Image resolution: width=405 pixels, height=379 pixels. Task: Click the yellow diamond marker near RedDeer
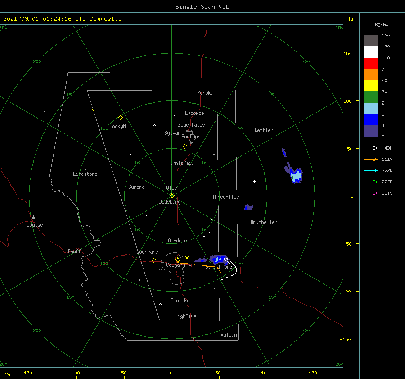point(185,146)
